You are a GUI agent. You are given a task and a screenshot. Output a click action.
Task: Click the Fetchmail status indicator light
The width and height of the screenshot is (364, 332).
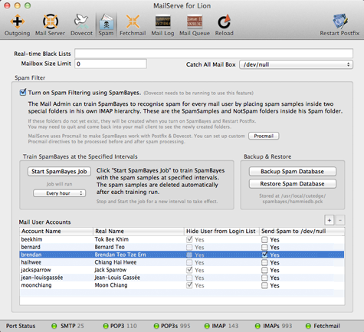point(308,326)
